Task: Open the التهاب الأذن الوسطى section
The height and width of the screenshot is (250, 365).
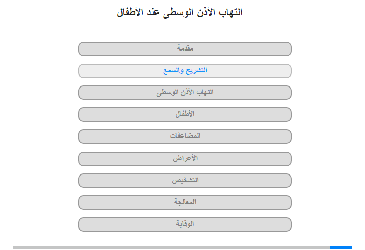Action: [x=185, y=93]
